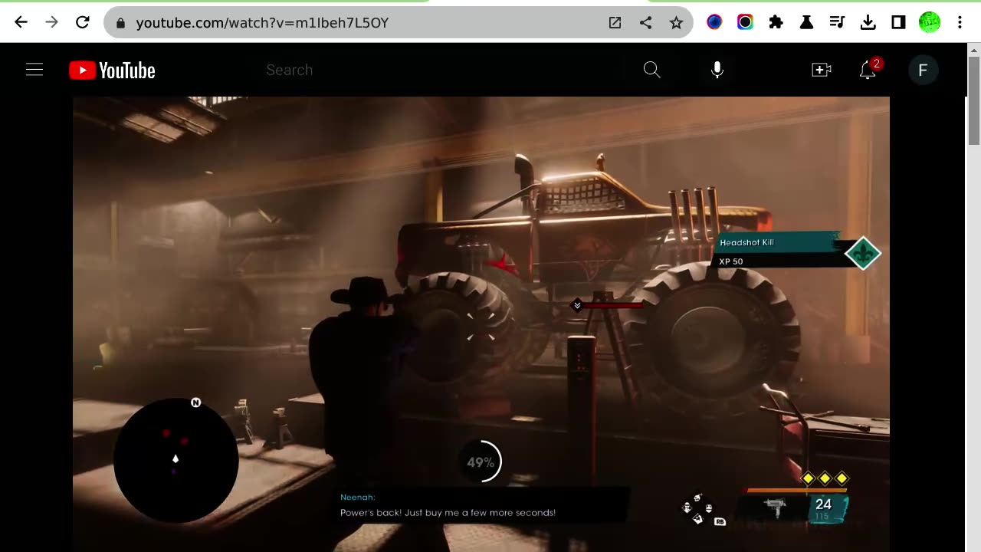Open page in new window icon
The height and width of the screenshot is (552, 981).
click(615, 23)
